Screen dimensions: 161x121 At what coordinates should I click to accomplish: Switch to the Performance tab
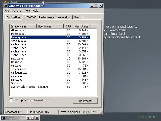coord(47,17)
